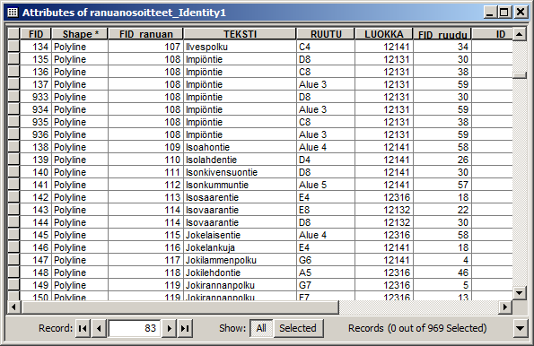Click the Polyline cell in row 140

[80, 172]
